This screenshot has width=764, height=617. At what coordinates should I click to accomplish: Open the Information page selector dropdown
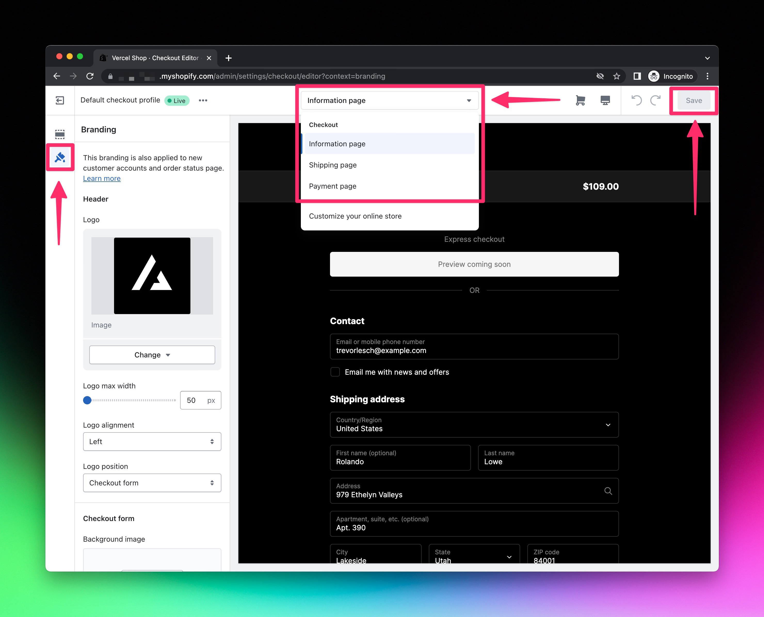389,101
